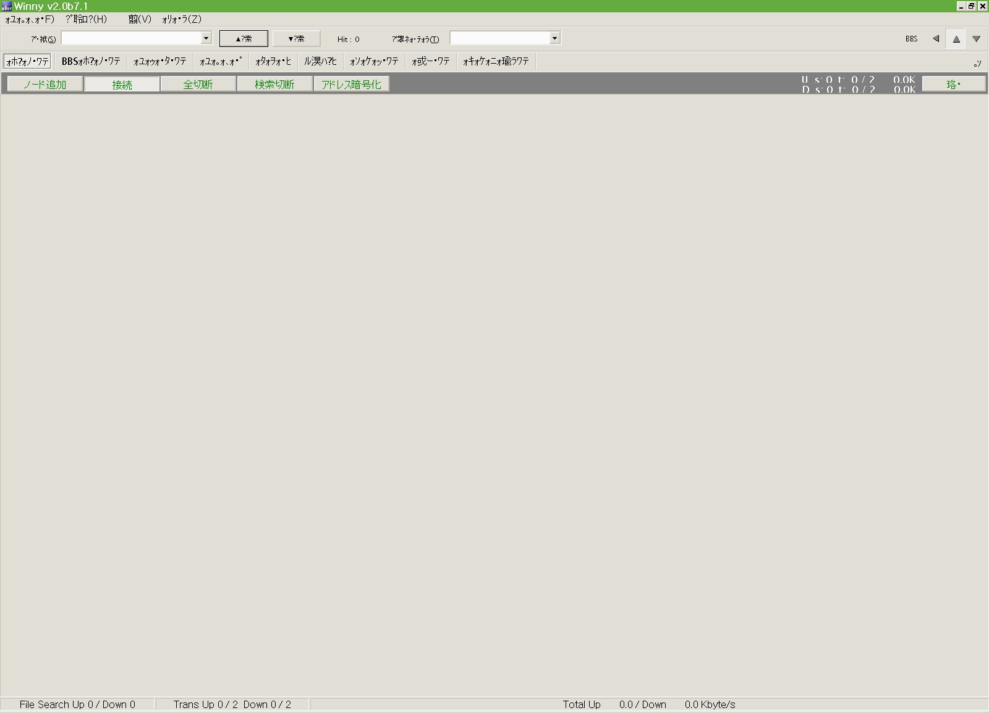Switch to the fourth tab in the strip

pyautogui.click(x=220, y=61)
